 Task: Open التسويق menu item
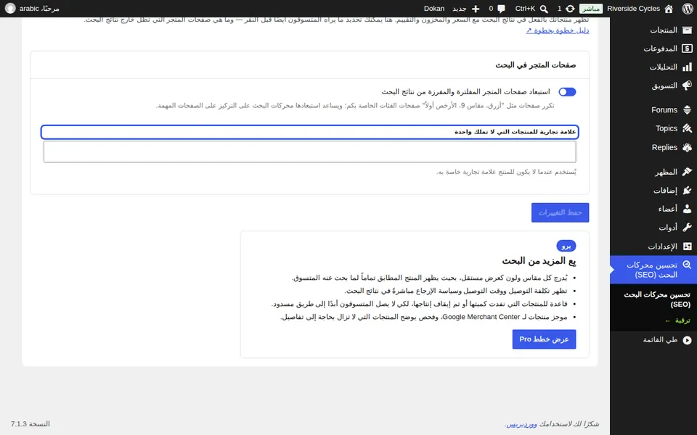pos(653,86)
